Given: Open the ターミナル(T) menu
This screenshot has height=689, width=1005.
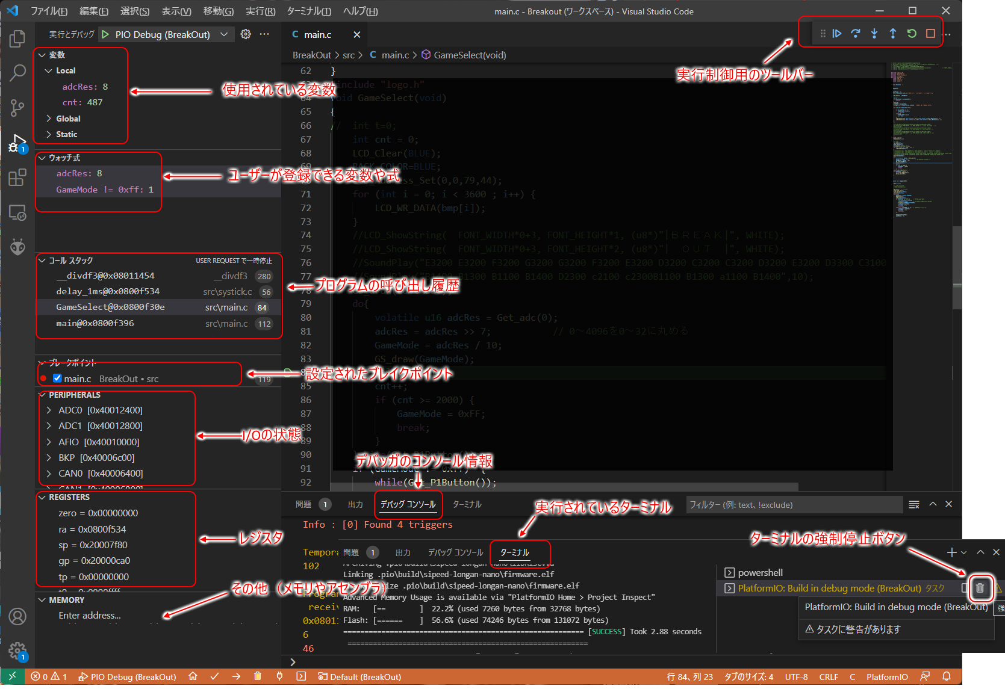Looking at the screenshot, I should (309, 11).
